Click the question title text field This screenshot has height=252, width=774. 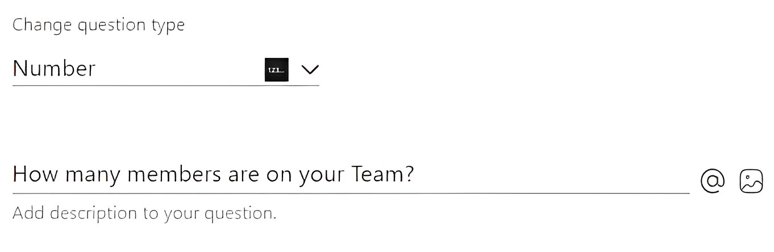point(351,175)
